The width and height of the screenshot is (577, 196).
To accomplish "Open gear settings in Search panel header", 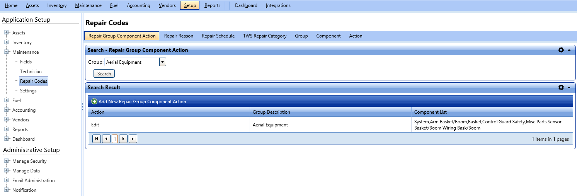I will tap(561, 50).
